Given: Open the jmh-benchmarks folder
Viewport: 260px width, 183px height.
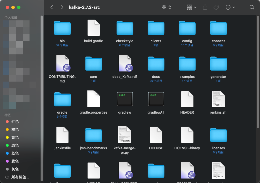Looking at the screenshot, I should tap(93, 135).
